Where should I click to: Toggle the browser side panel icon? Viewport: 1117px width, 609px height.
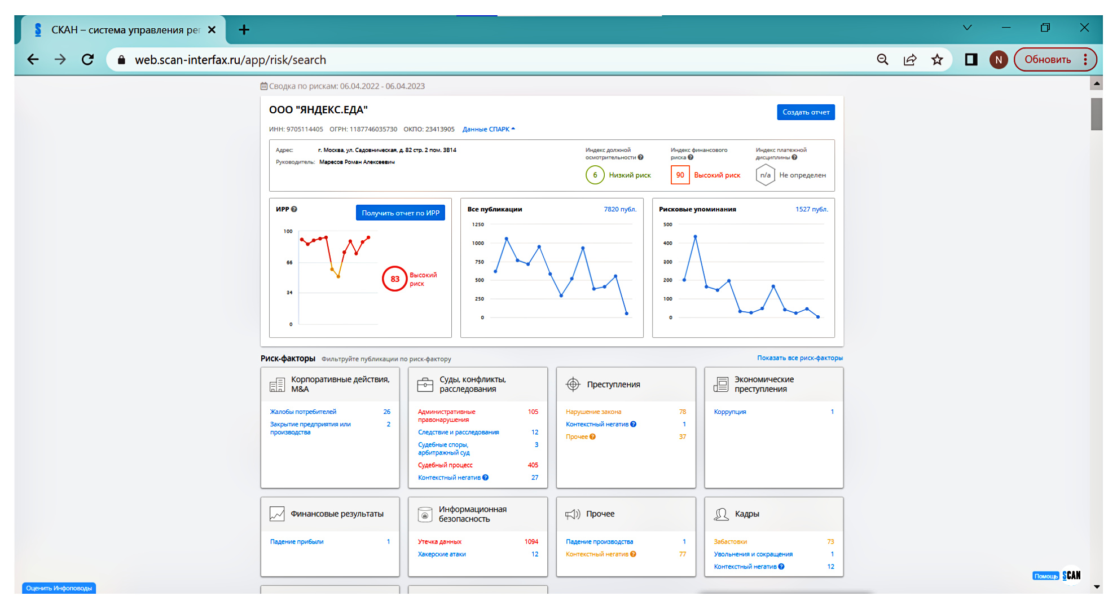pyautogui.click(x=971, y=60)
